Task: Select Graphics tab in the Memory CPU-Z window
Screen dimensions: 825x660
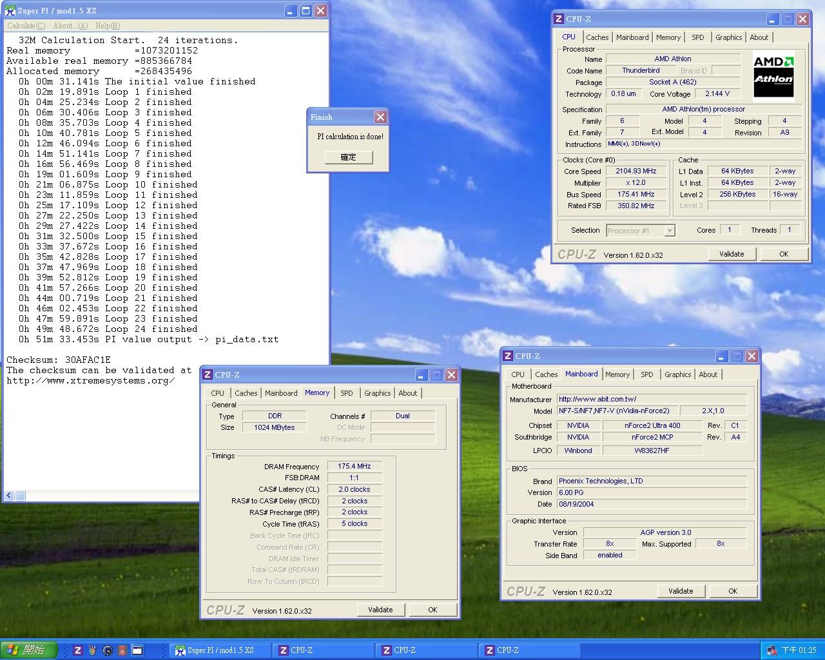Action: click(377, 393)
